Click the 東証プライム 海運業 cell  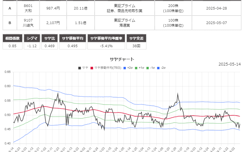[125, 23]
